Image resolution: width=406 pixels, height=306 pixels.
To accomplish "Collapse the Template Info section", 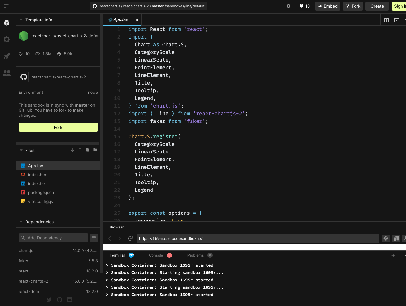I will pyautogui.click(x=21, y=20).
